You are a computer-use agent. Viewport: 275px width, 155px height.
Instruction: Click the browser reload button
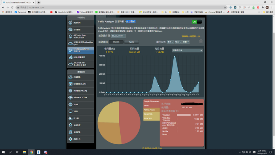[x=12, y=7]
